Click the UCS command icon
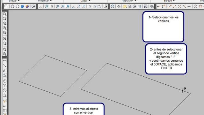 [x=40, y=6]
